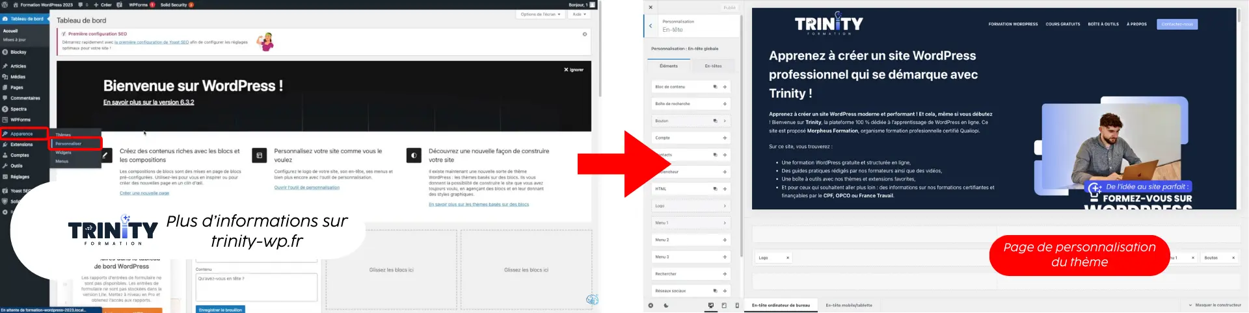The height and width of the screenshot is (313, 1249).
Task: Click the WordPress logo in admin bar
Action: (5, 5)
